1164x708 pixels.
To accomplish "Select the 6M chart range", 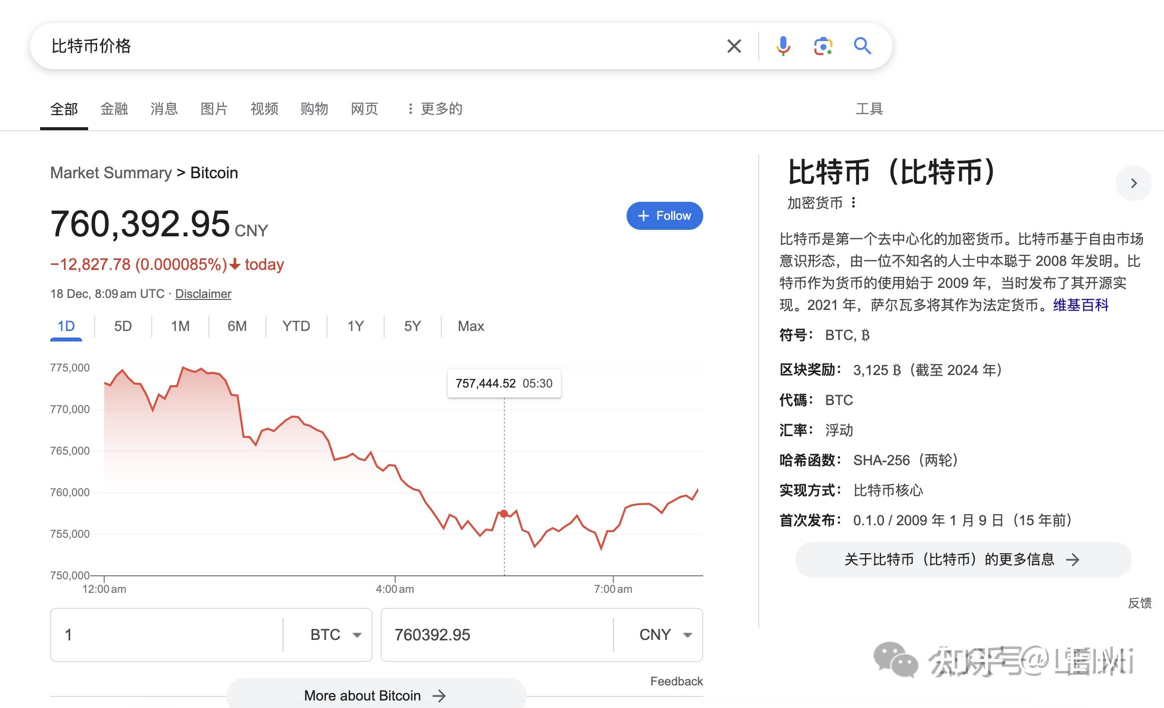I will point(237,326).
